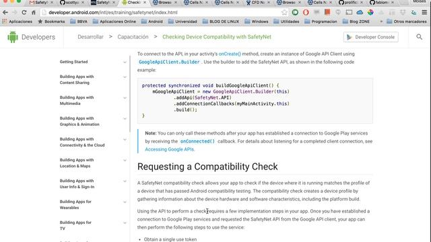Click the Android Developers logo
431x242 pixels.
(x=32, y=37)
